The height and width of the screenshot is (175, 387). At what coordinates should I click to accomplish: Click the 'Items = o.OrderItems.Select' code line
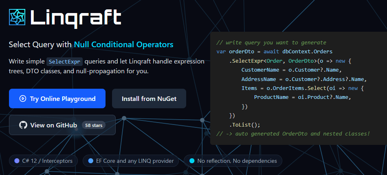[x=303, y=88]
